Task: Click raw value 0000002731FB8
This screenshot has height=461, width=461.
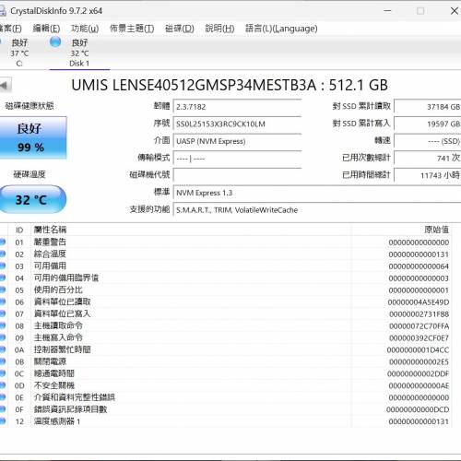Action: tap(419, 314)
